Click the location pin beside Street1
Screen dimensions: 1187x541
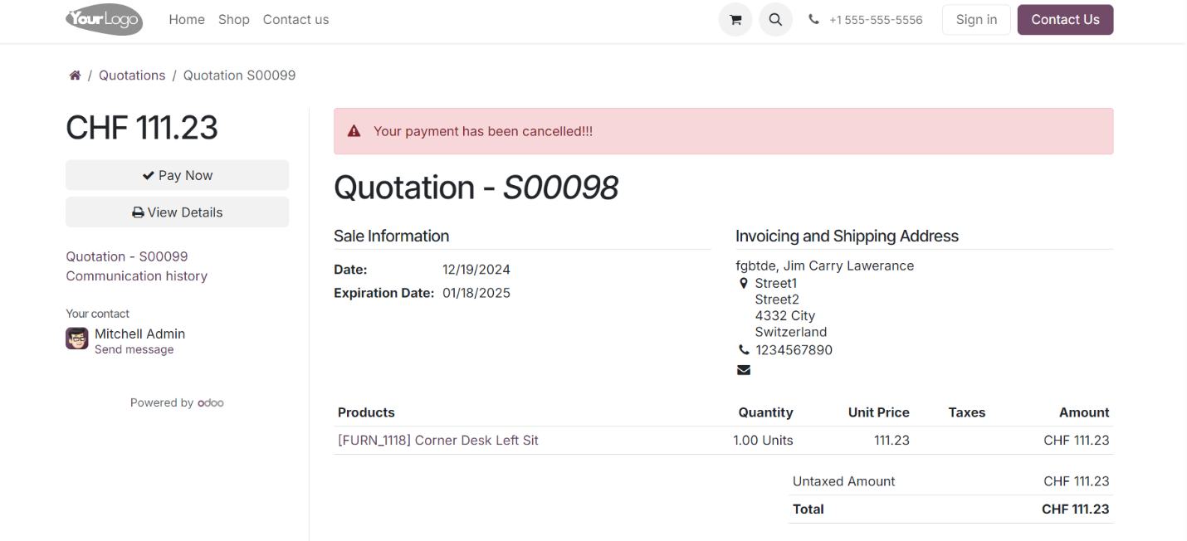744,282
